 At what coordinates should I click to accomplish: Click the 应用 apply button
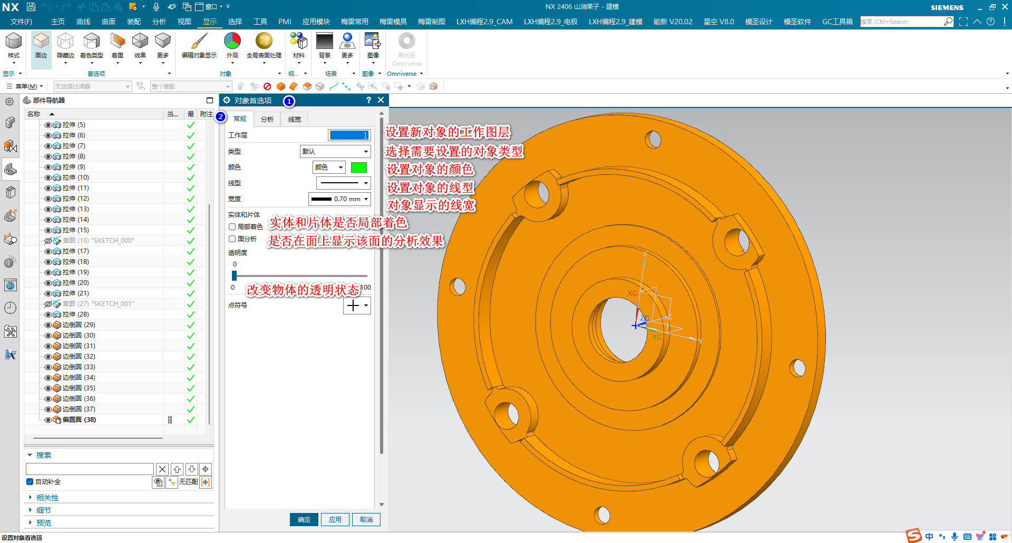tap(335, 520)
